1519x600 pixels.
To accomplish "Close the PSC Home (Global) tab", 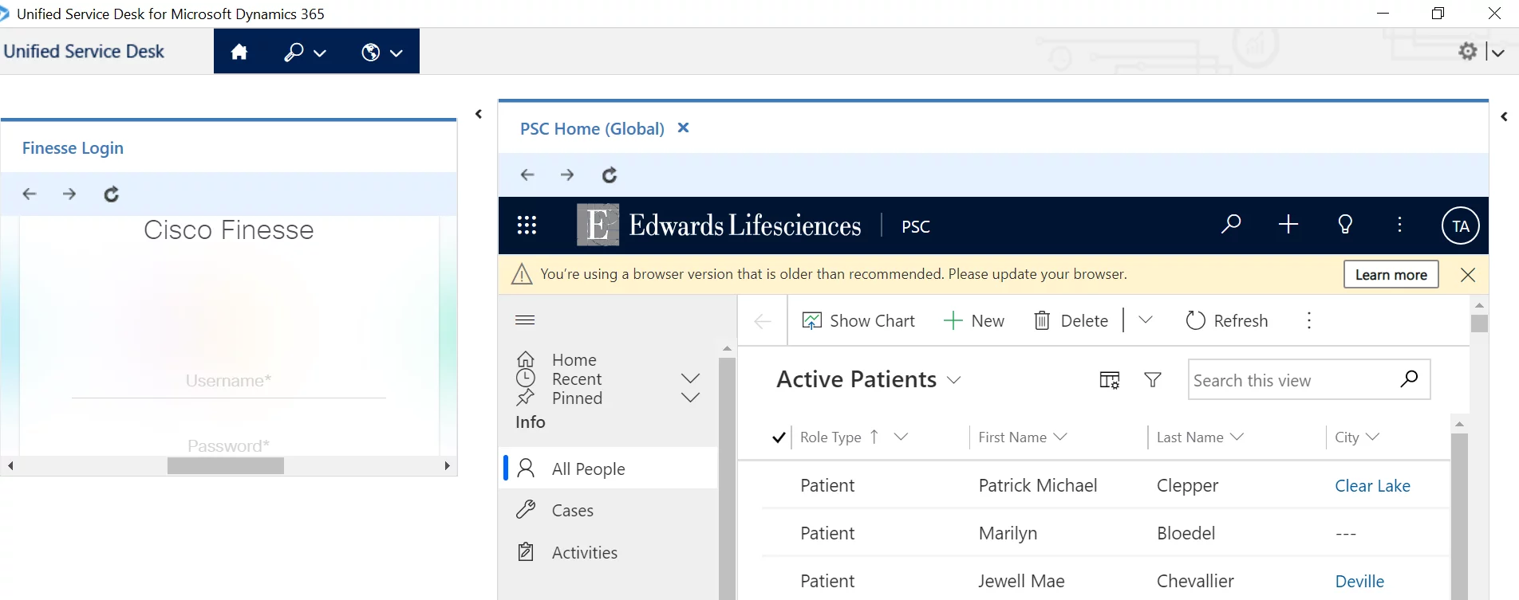I will (x=683, y=127).
